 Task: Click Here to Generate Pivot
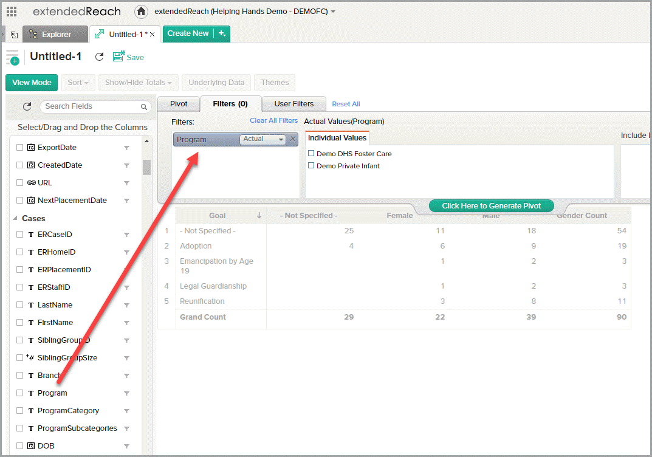coord(491,206)
